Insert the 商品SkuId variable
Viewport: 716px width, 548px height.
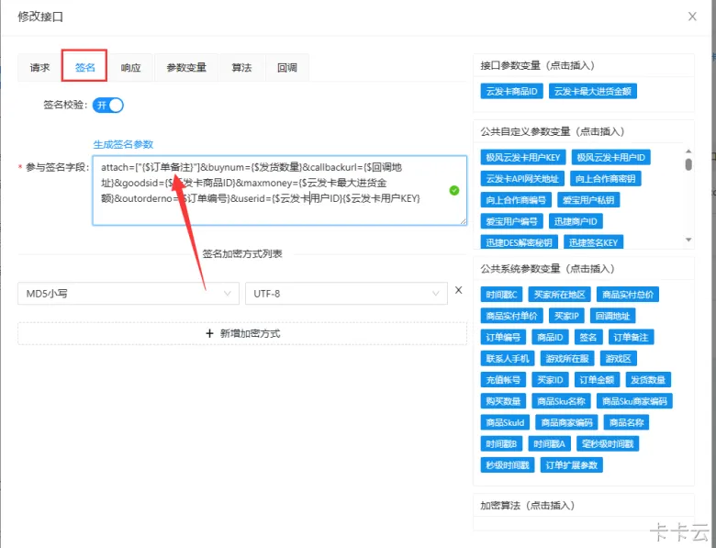pyautogui.click(x=505, y=422)
